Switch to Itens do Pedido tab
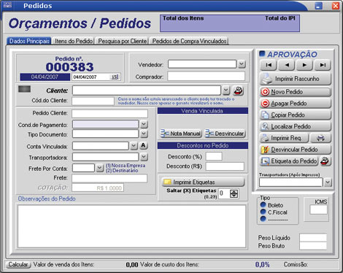343x273 pixels. click(74, 41)
